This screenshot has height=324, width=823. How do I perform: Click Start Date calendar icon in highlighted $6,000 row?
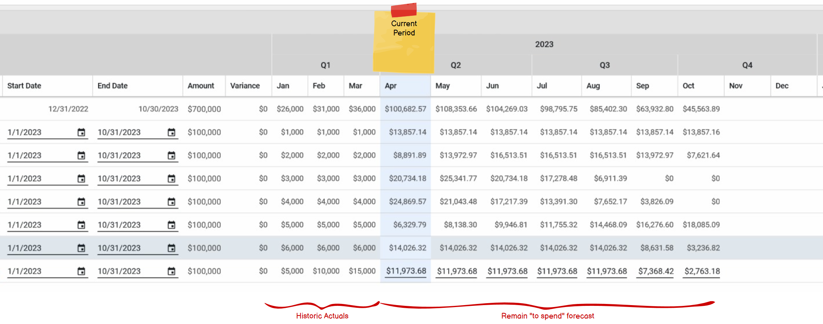[x=81, y=248]
